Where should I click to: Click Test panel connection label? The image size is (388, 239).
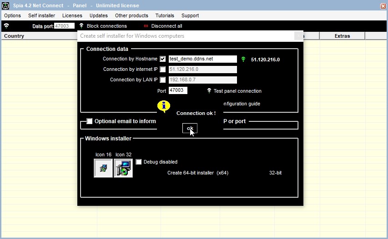coord(237,91)
